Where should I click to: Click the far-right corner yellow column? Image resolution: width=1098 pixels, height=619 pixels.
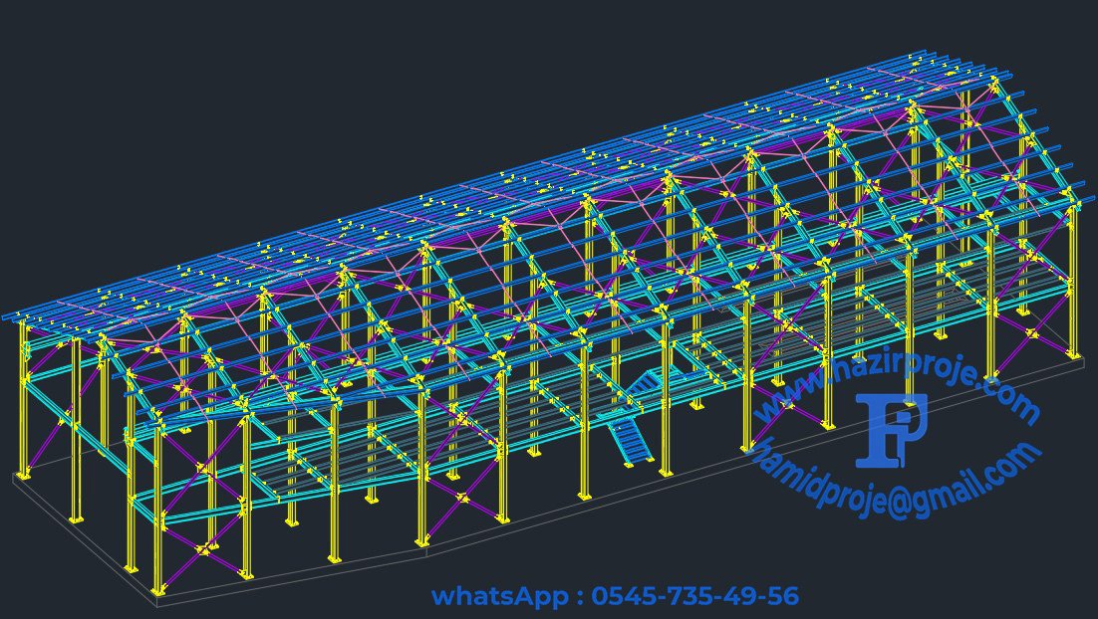pyautogui.click(x=1072, y=282)
